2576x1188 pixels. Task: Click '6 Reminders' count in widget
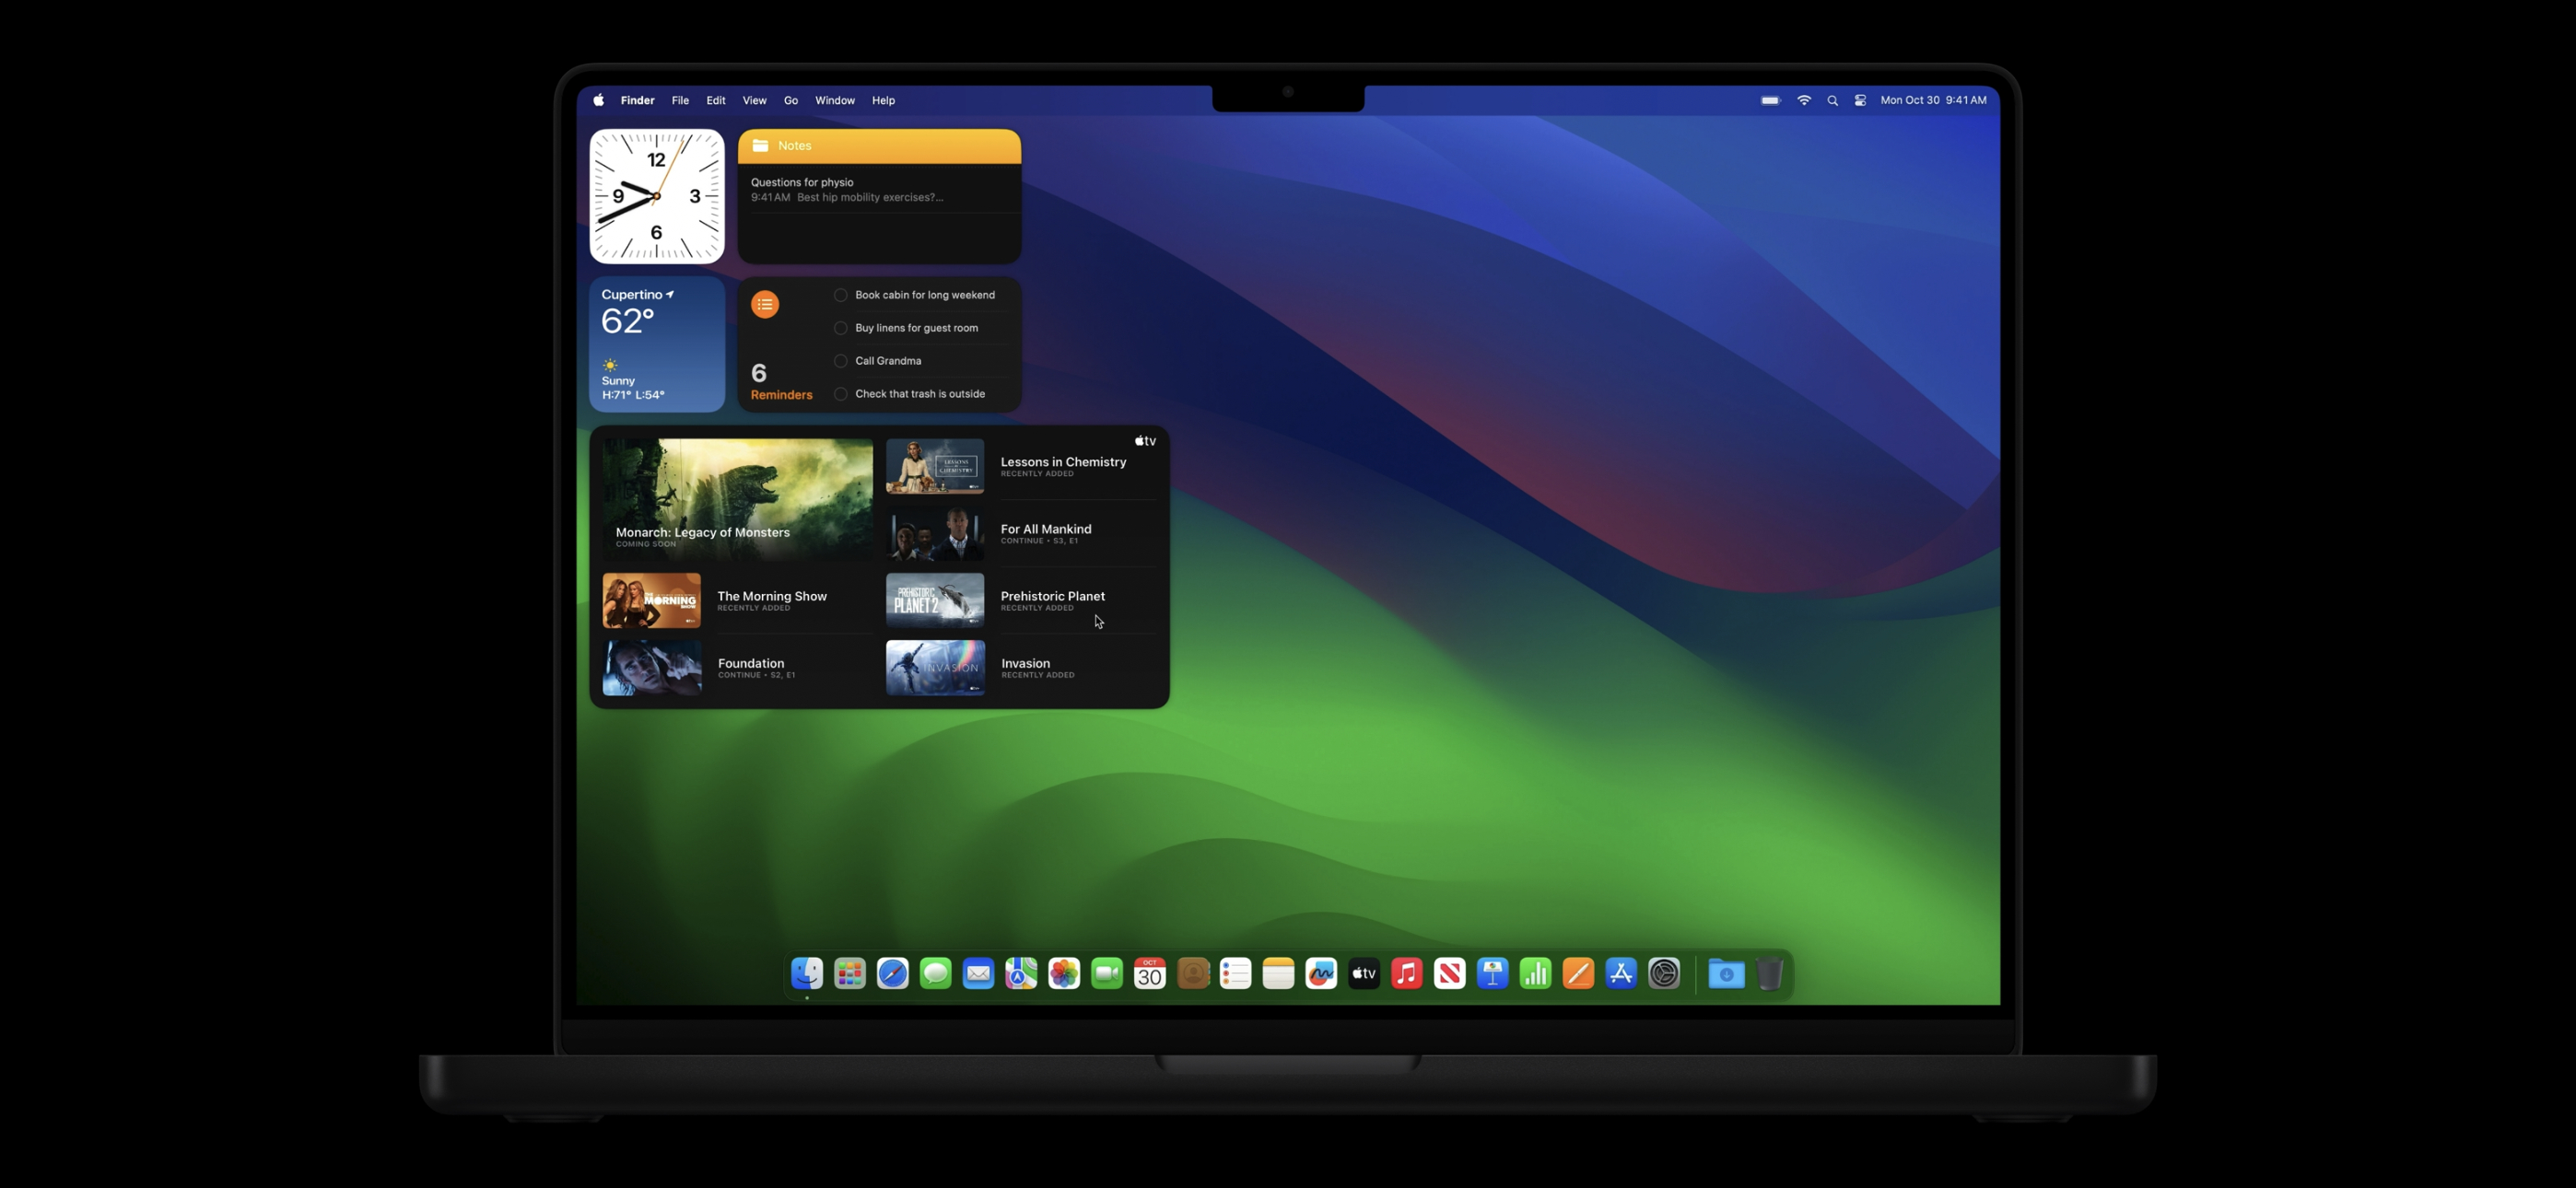781,381
